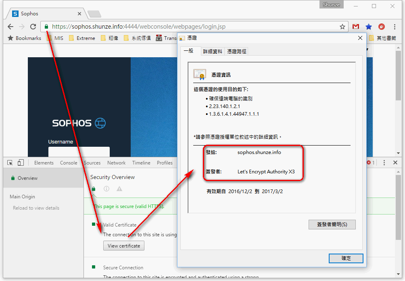Click the blue star extension icon
Screen dimensions: 405x281
[x=369, y=27]
